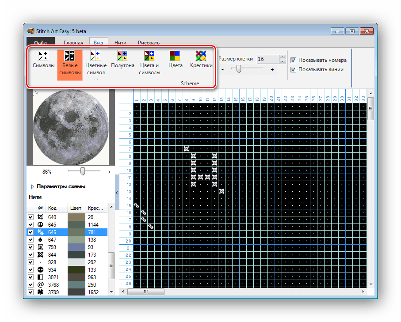Screen dimensions: 401x322
Task: Open the Файл menu button
Action: [41, 43]
